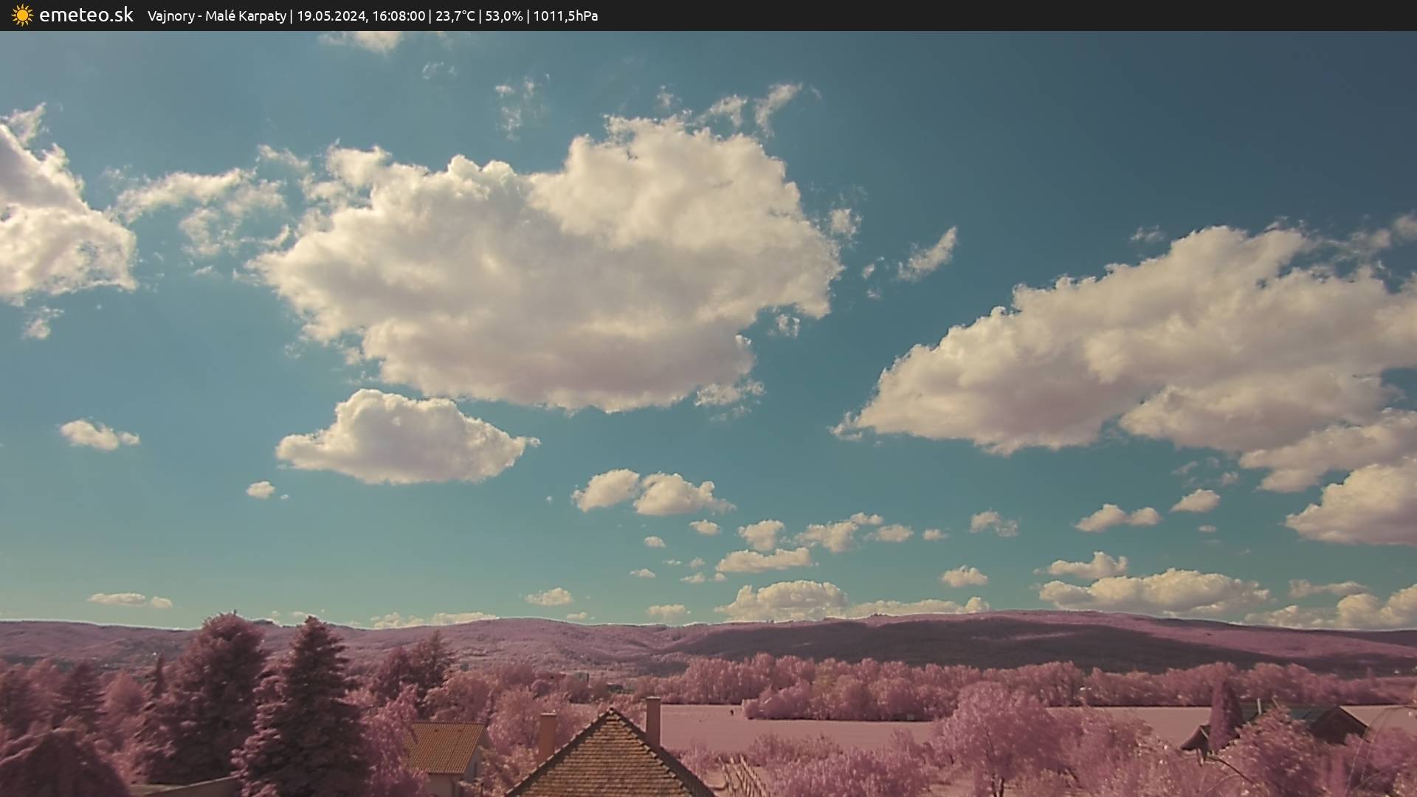Click the 23,7°C temperature reading
The height and width of the screenshot is (797, 1417).
click(x=455, y=16)
